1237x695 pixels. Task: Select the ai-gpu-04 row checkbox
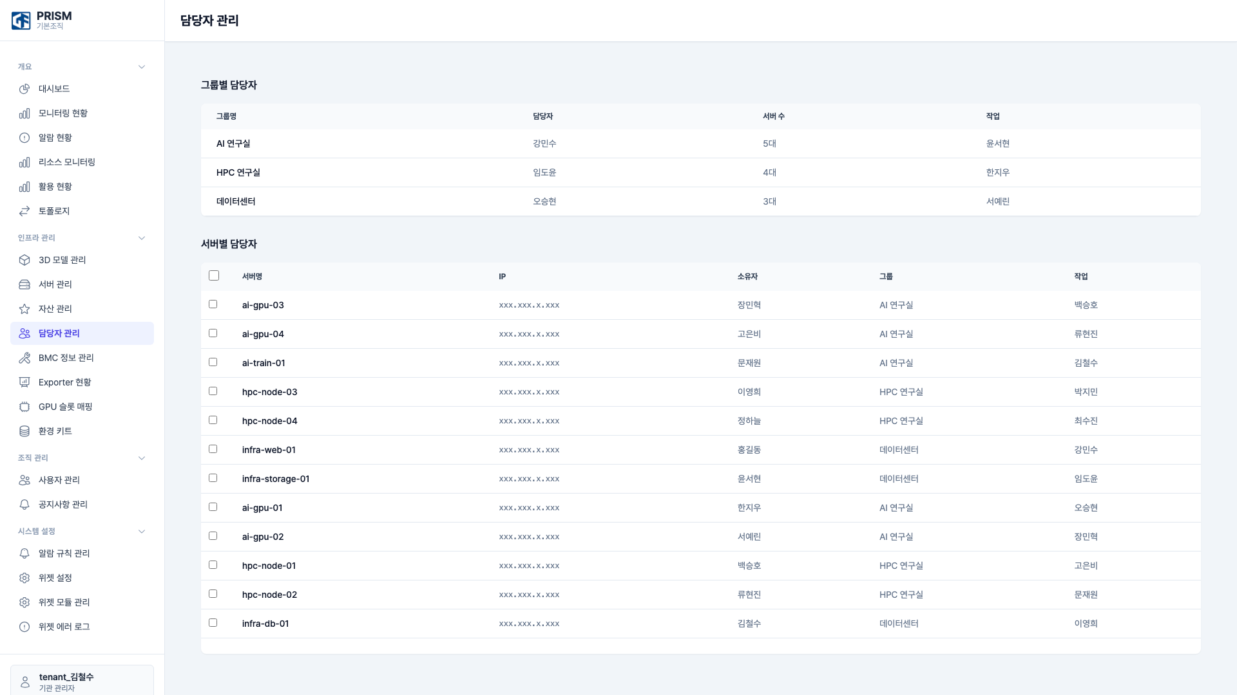tap(213, 333)
